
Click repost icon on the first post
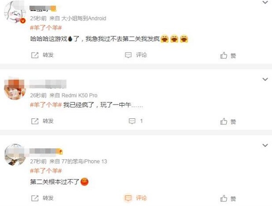click(x=35, y=55)
